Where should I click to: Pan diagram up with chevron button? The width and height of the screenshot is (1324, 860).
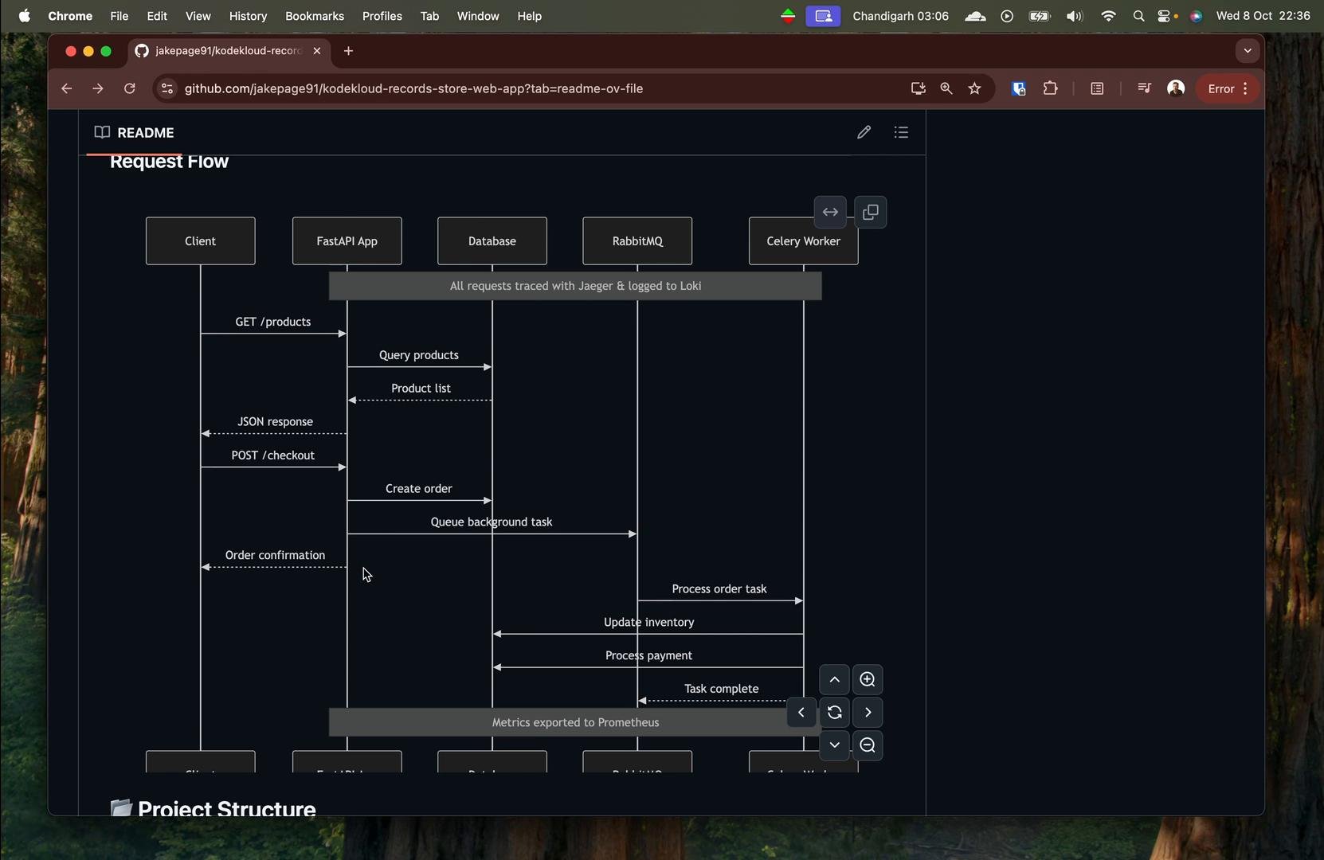pyautogui.click(x=834, y=680)
